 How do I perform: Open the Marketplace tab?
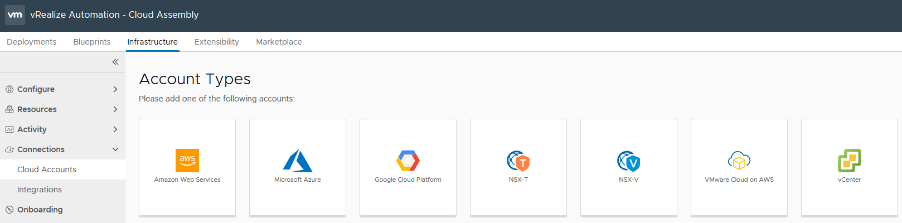coord(279,42)
